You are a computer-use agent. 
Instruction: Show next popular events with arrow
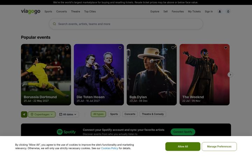(x=230, y=75)
